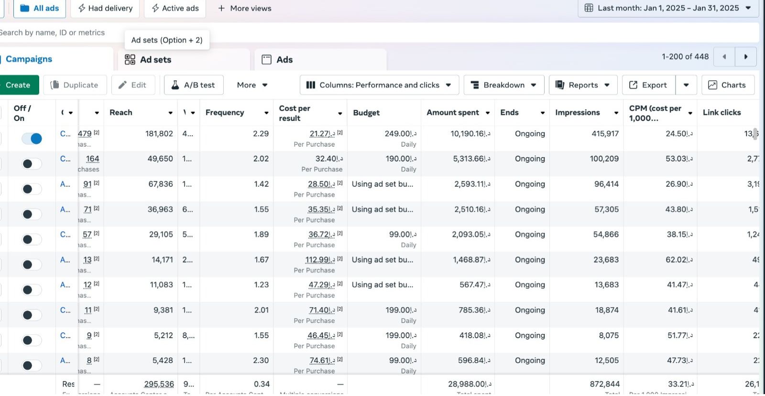Viewport: 765px width, 396px height.
Task: Turn on the campaign with reach 14,171
Action: tap(32, 265)
